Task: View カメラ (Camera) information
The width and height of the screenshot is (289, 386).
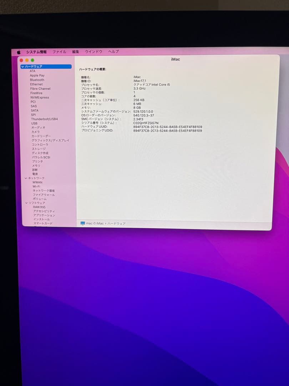Action: click(35, 132)
